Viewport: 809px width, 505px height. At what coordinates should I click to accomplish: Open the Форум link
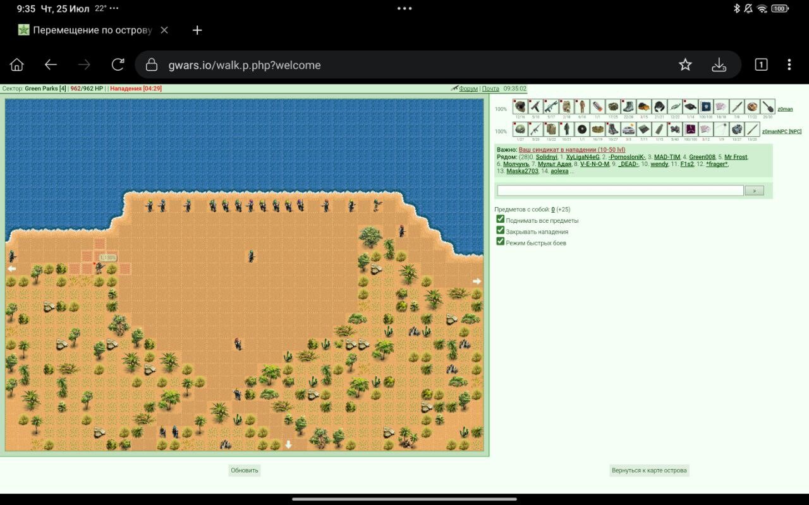pos(468,88)
